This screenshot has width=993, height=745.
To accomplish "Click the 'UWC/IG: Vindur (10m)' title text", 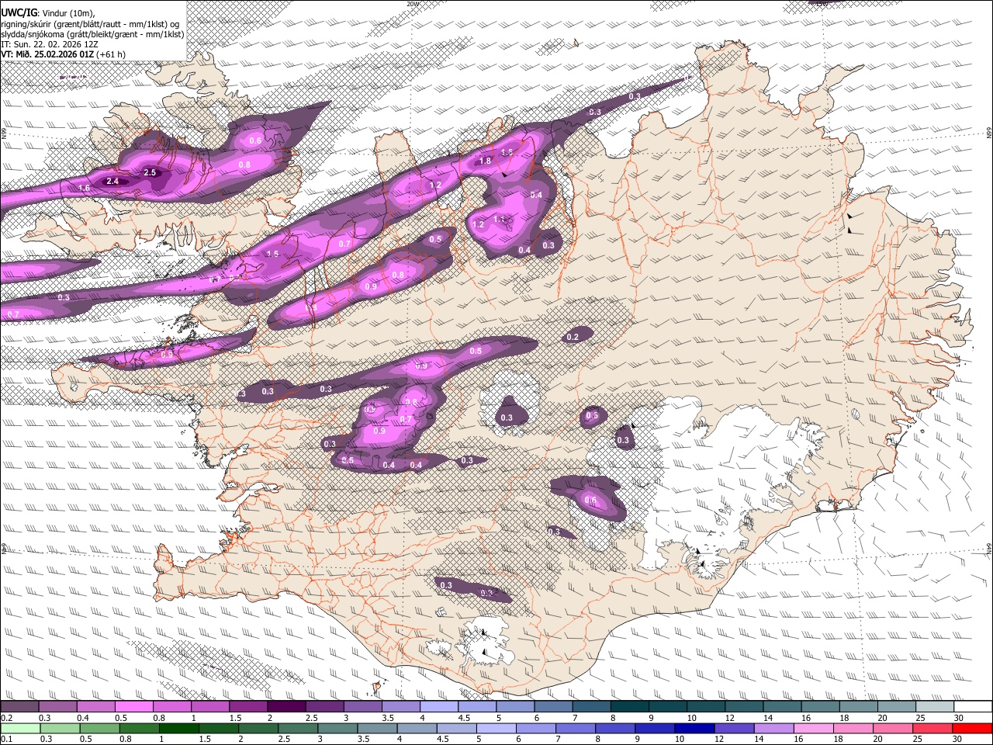I will pyautogui.click(x=47, y=13).
